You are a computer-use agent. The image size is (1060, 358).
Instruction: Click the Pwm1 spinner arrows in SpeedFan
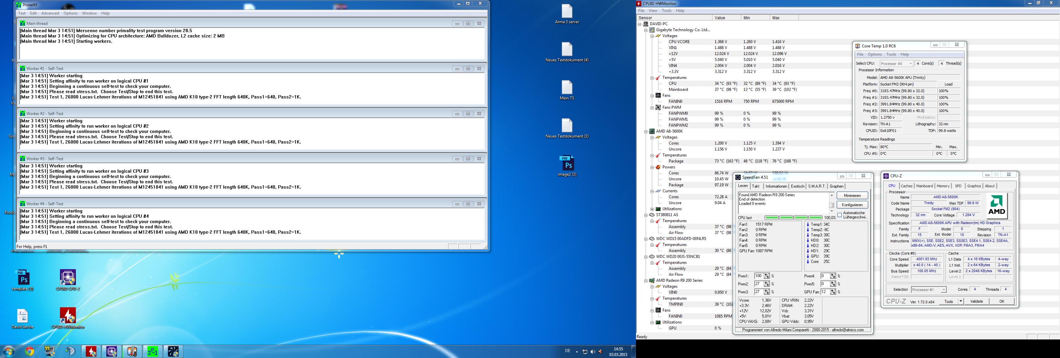pos(767,276)
